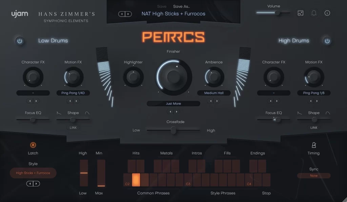
Task: Open the Just More finisher dropdown
Action: pos(173,104)
